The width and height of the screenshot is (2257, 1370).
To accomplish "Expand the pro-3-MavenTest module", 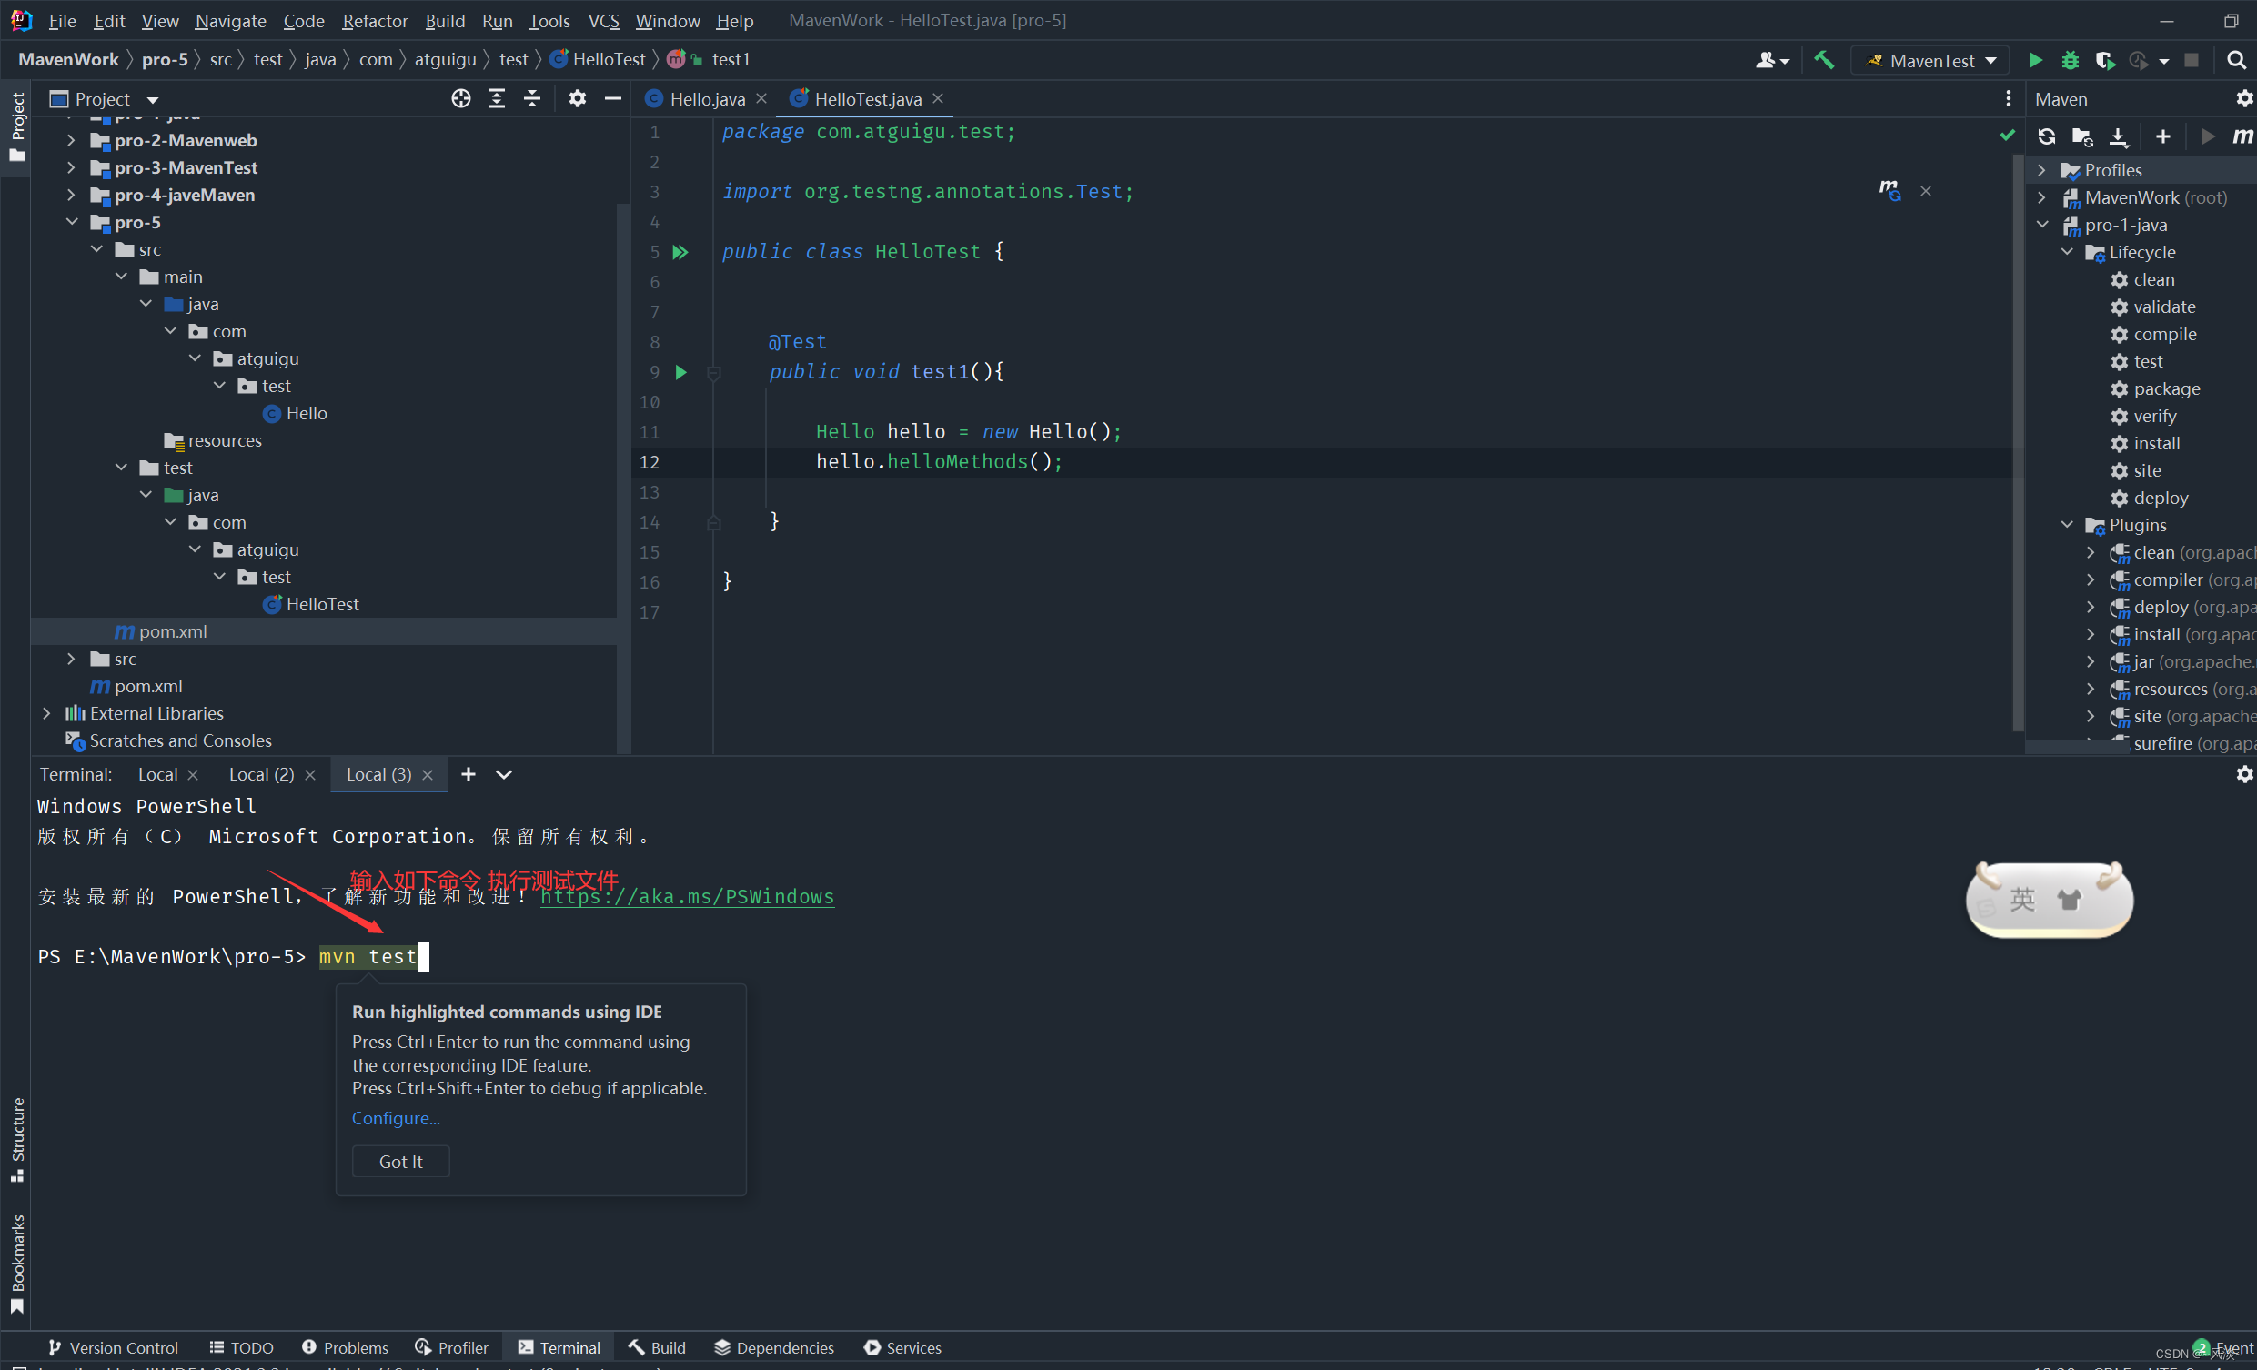I will click(x=71, y=167).
